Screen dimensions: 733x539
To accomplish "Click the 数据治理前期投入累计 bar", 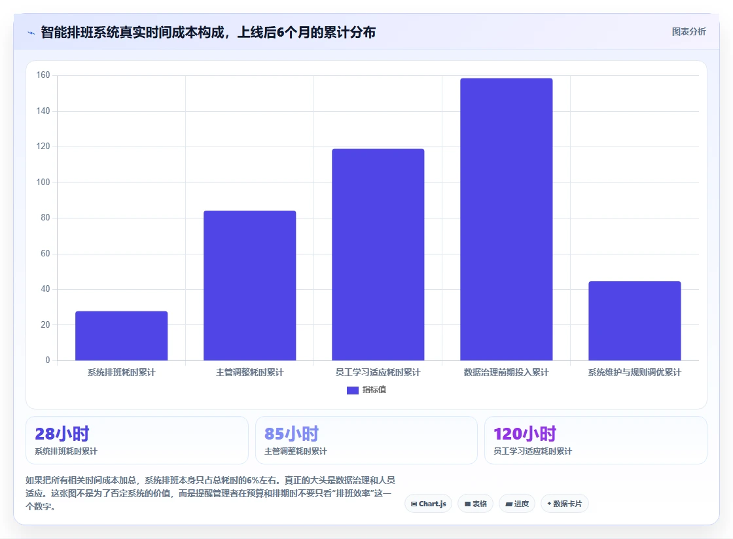I will tap(507, 219).
